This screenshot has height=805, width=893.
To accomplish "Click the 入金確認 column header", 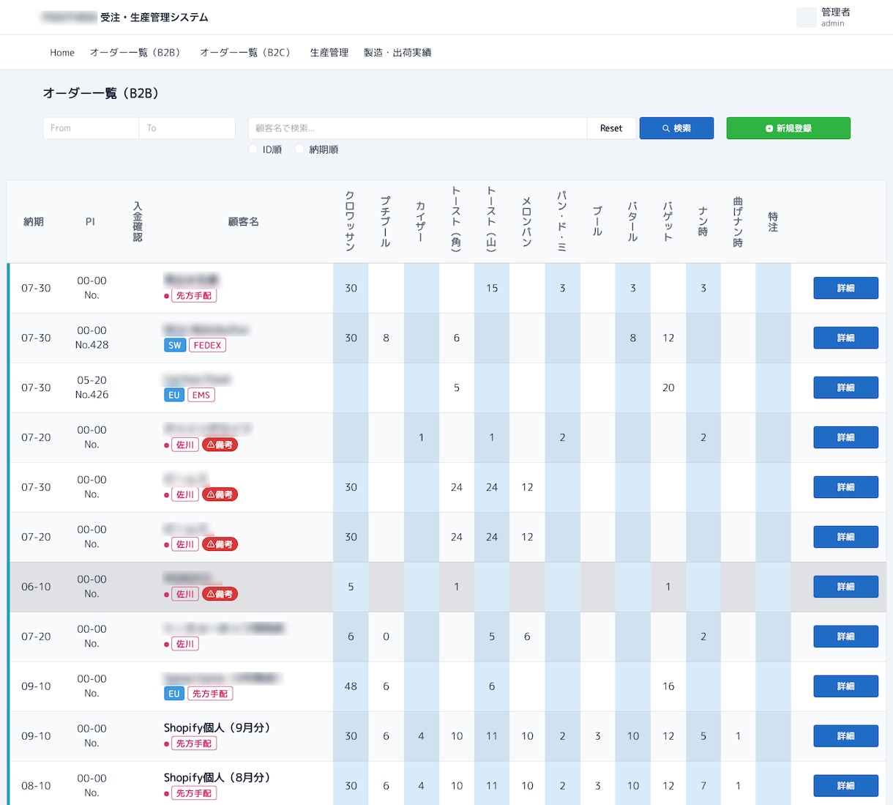I will click(138, 222).
